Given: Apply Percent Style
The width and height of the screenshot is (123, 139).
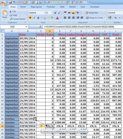Looking at the screenshot, I should (115, 18).
